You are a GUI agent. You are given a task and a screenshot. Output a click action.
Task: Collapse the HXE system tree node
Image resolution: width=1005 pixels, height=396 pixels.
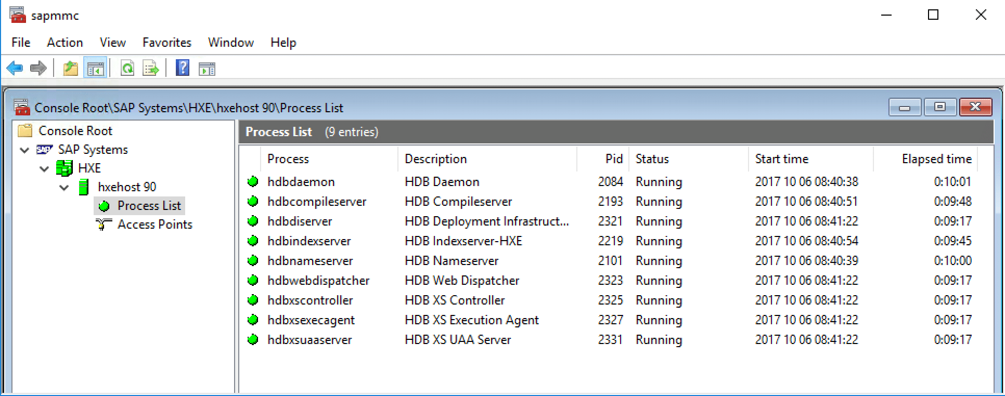tap(45, 169)
